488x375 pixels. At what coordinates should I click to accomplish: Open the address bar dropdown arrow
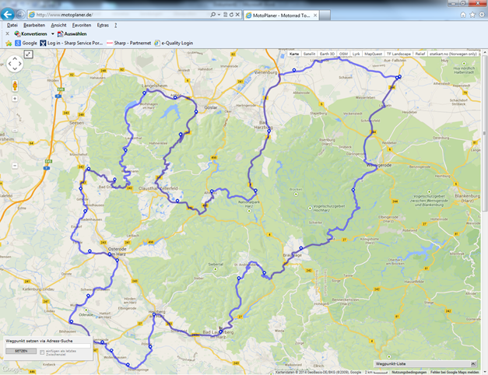[219, 15]
